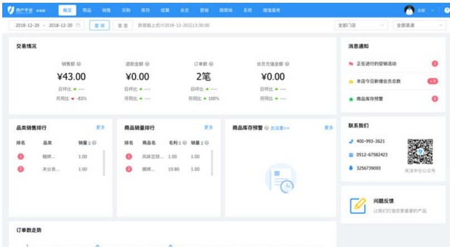Click the ¥43.00 sales amount
This screenshot has height=247, width=450.
coord(71,77)
